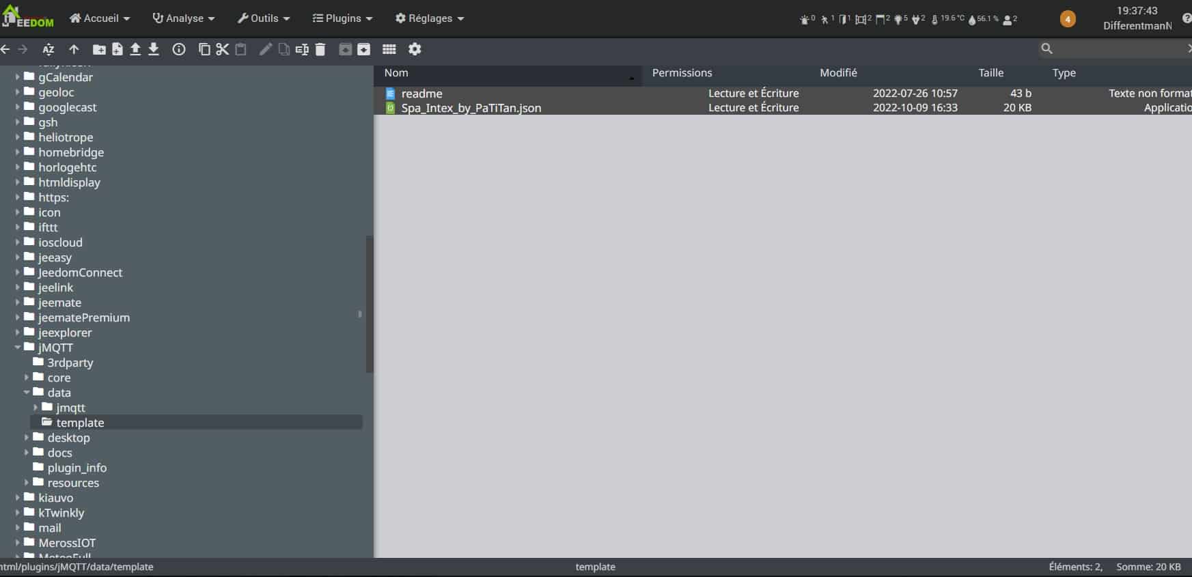
Task: Switch to grid view
Action: [389, 49]
